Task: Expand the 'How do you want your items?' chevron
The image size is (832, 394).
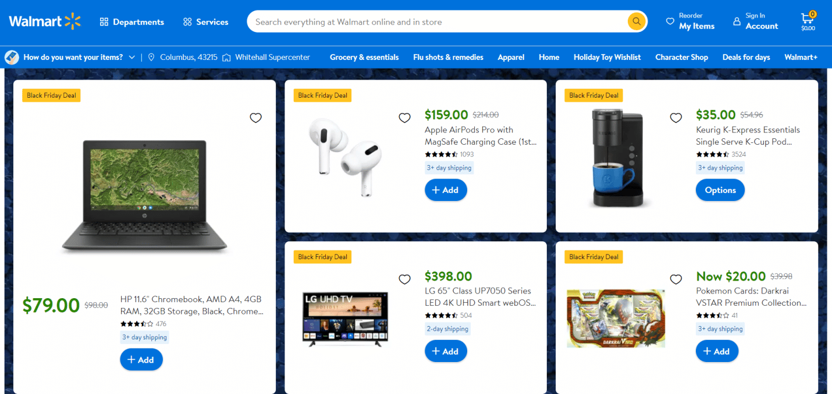Action: [132, 57]
